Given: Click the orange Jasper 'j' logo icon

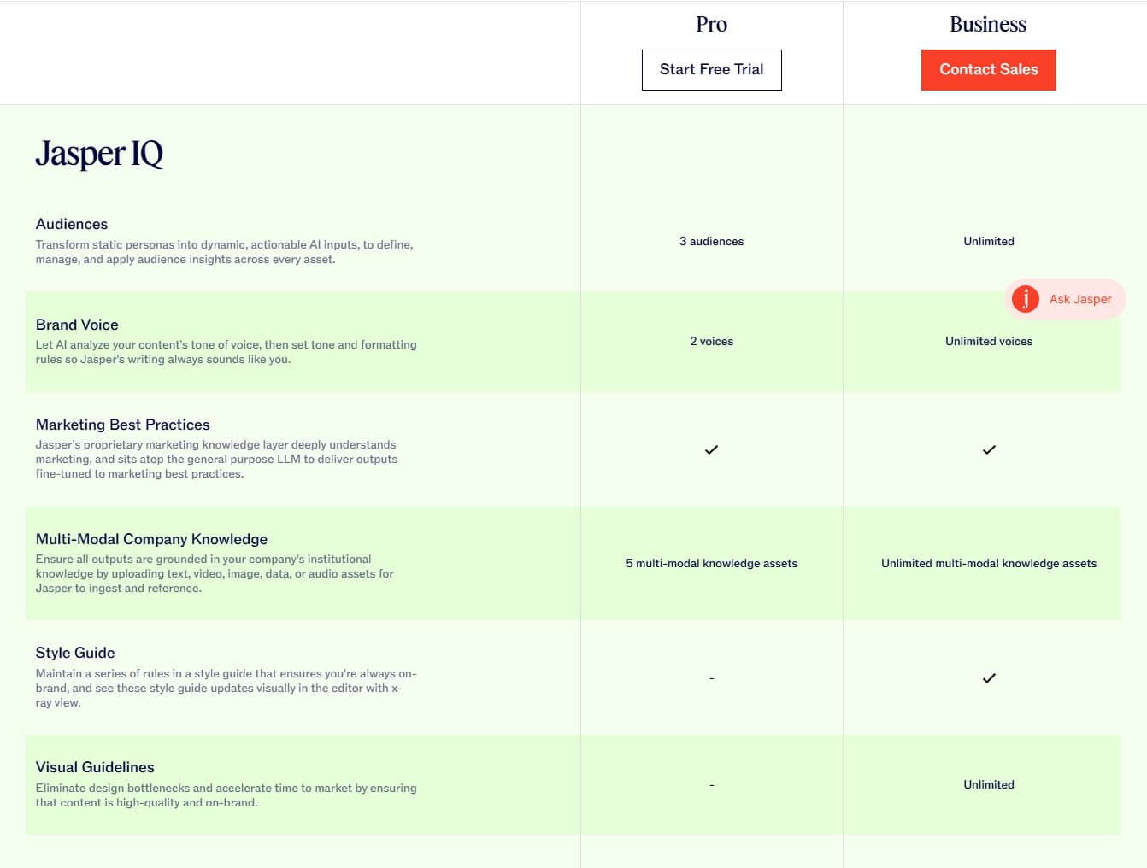Looking at the screenshot, I should [x=1025, y=299].
